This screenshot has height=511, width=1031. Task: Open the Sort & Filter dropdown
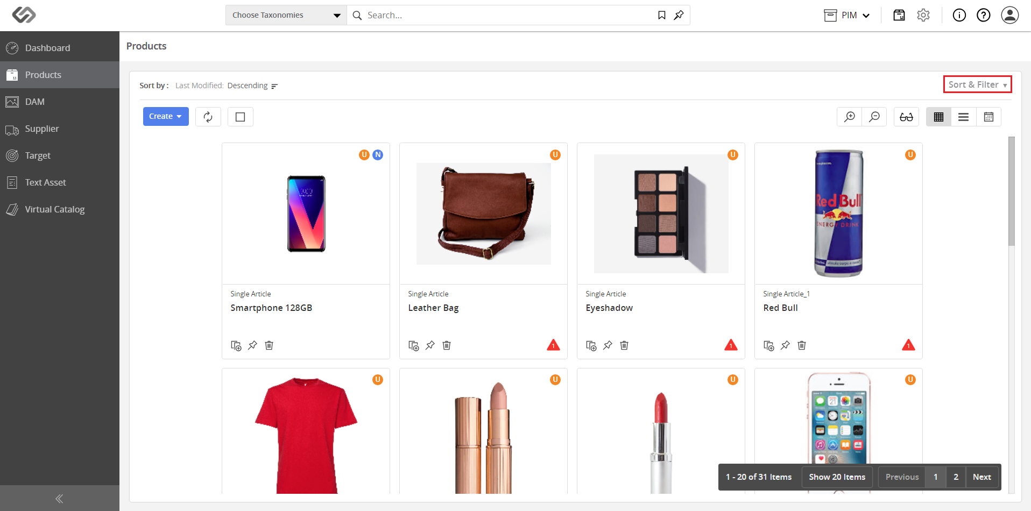click(x=978, y=84)
